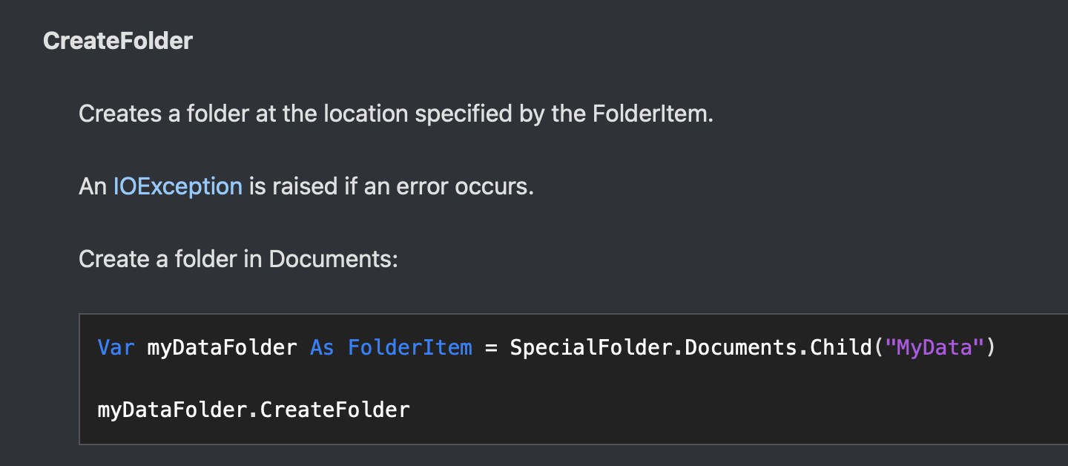
Task: Click the text "is raised if an error occurs"
Action: 389,186
